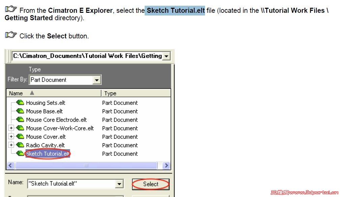345x197 pixels.
Task: Click the Sketch Tutorial.elt part icon
Action: point(20,153)
